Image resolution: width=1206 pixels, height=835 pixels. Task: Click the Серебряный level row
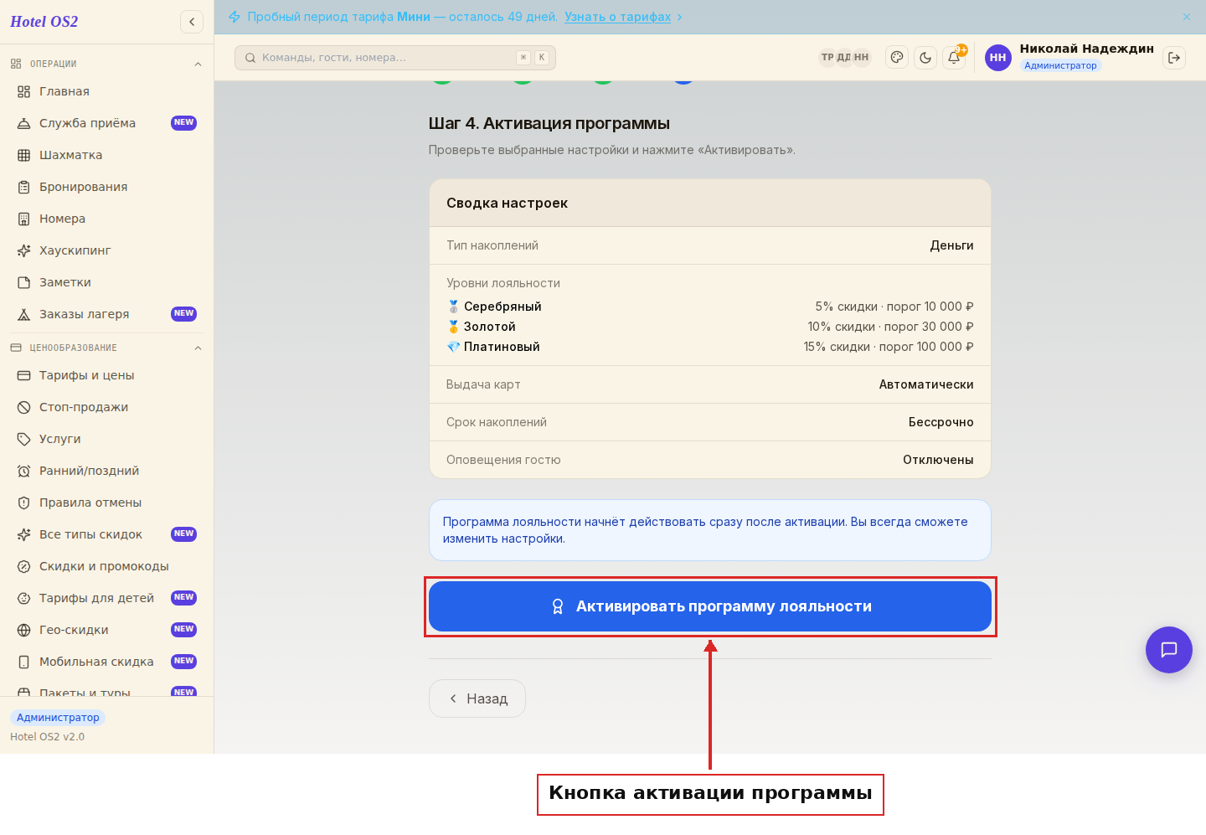click(710, 307)
